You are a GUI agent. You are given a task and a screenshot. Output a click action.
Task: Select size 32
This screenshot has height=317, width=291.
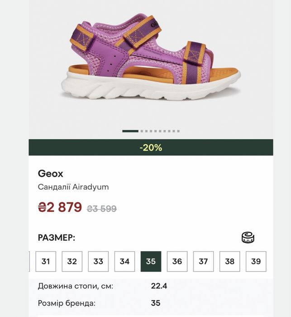coord(72,261)
